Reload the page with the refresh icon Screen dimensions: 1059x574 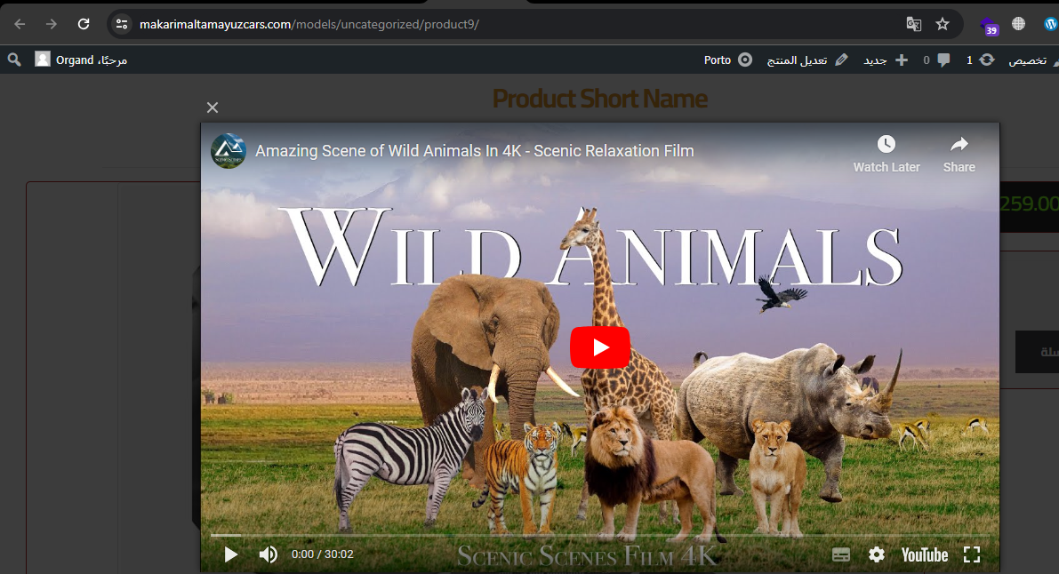[x=84, y=24]
